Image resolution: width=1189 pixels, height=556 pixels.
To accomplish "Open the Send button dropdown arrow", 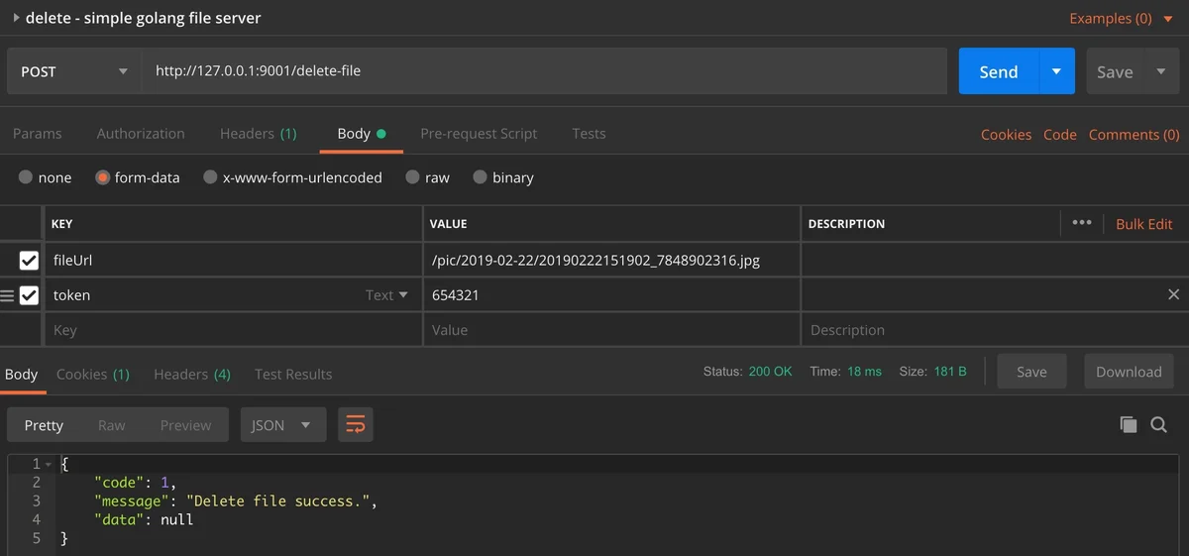I will [x=1056, y=71].
